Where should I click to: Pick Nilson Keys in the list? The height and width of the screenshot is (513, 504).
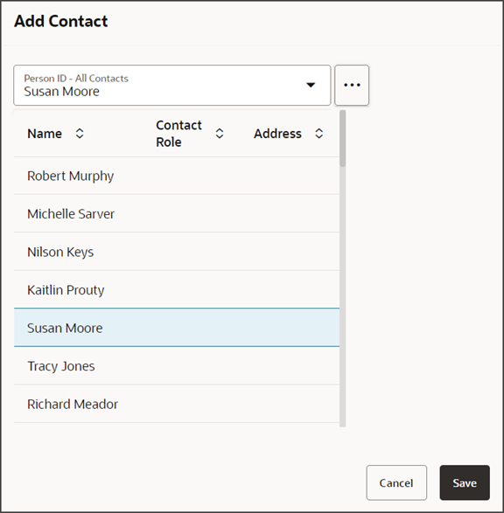177,252
